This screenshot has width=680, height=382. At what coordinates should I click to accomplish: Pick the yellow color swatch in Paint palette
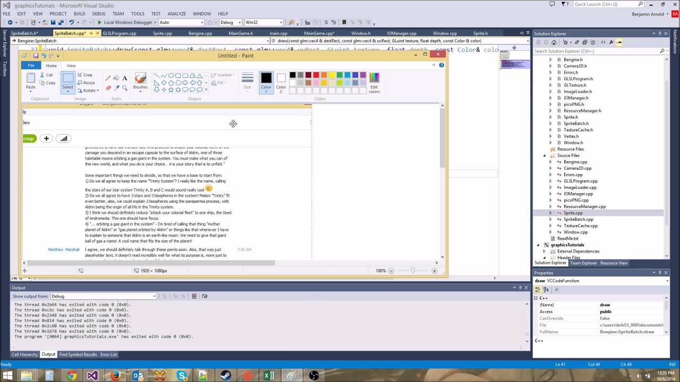click(331, 75)
